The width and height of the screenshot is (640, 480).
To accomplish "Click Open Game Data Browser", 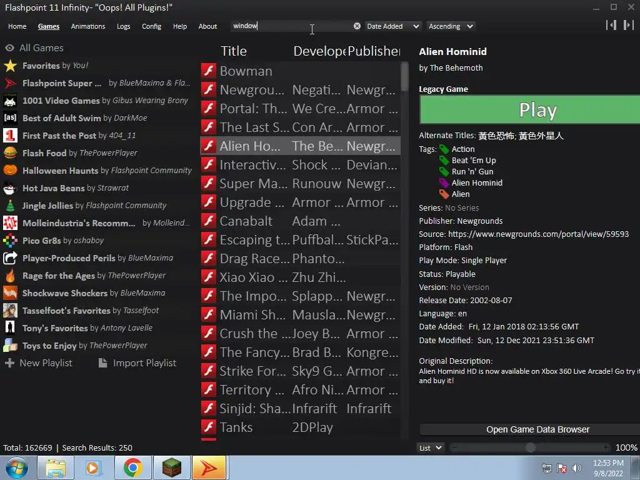I will (x=530, y=429).
